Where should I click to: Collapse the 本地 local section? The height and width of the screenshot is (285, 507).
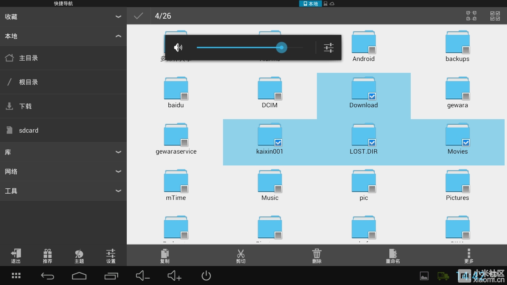(x=118, y=36)
